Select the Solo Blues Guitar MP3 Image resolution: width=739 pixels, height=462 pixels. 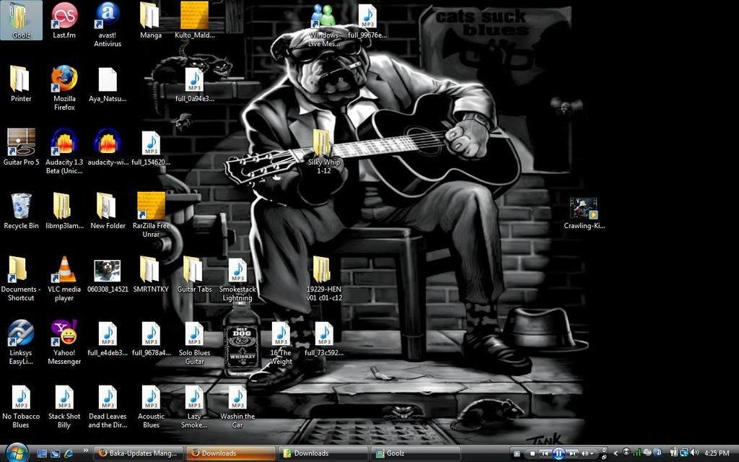(194, 343)
